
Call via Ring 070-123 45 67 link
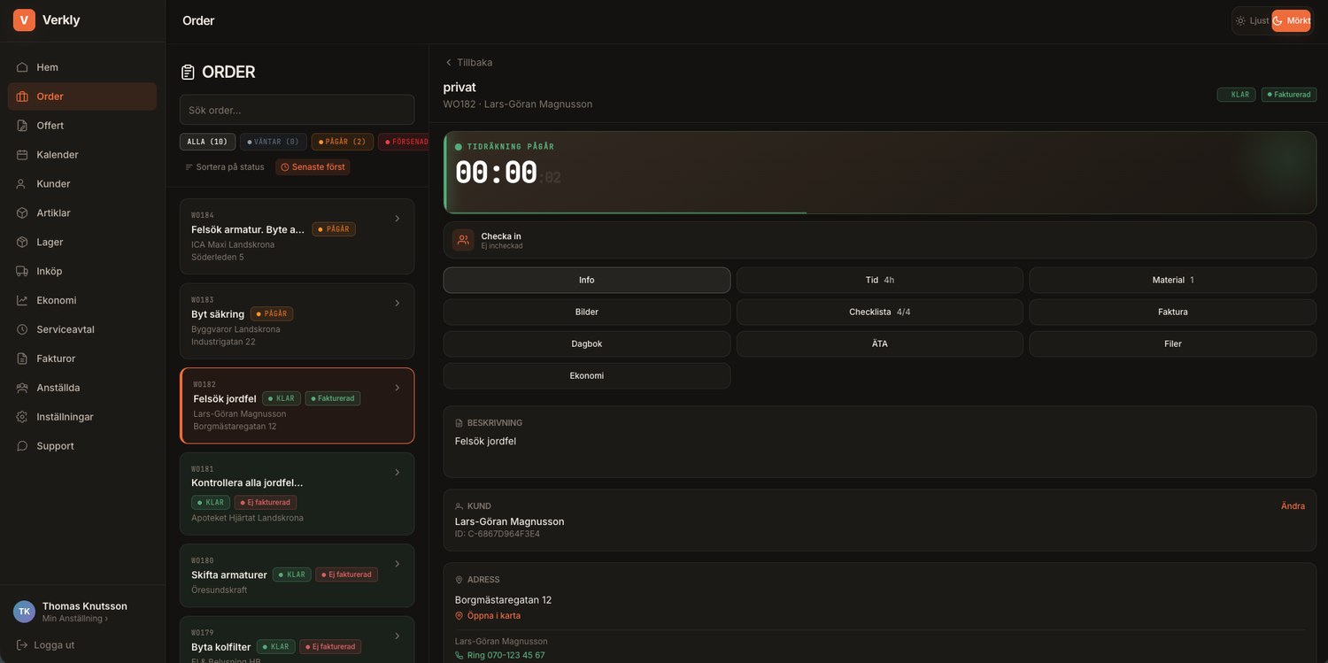tap(500, 656)
